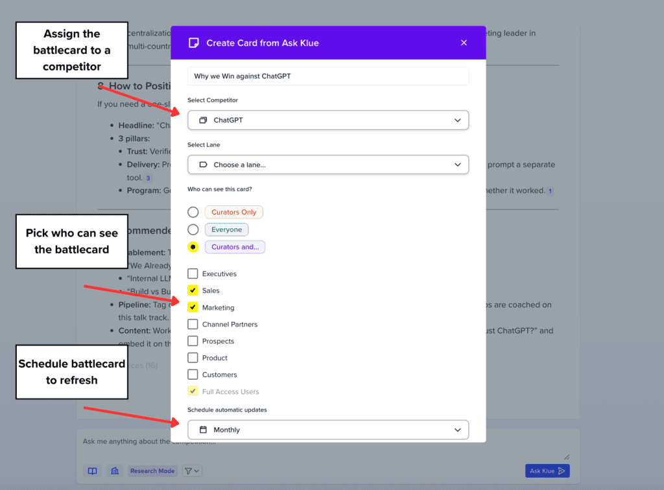Click the Ask Klue send button
This screenshot has width=664, height=490.
547,471
